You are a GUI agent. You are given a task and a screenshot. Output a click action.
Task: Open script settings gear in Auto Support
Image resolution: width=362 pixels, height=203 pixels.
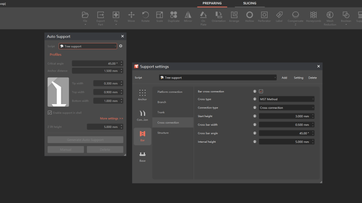pos(121,46)
